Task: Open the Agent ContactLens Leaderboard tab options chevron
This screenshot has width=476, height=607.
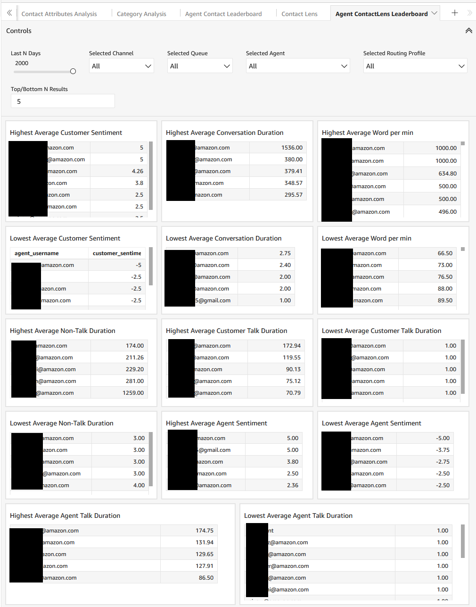Action: coord(434,13)
